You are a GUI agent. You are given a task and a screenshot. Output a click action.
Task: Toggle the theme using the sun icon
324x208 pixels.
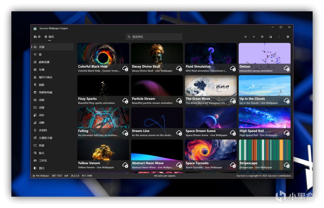coord(245,37)
